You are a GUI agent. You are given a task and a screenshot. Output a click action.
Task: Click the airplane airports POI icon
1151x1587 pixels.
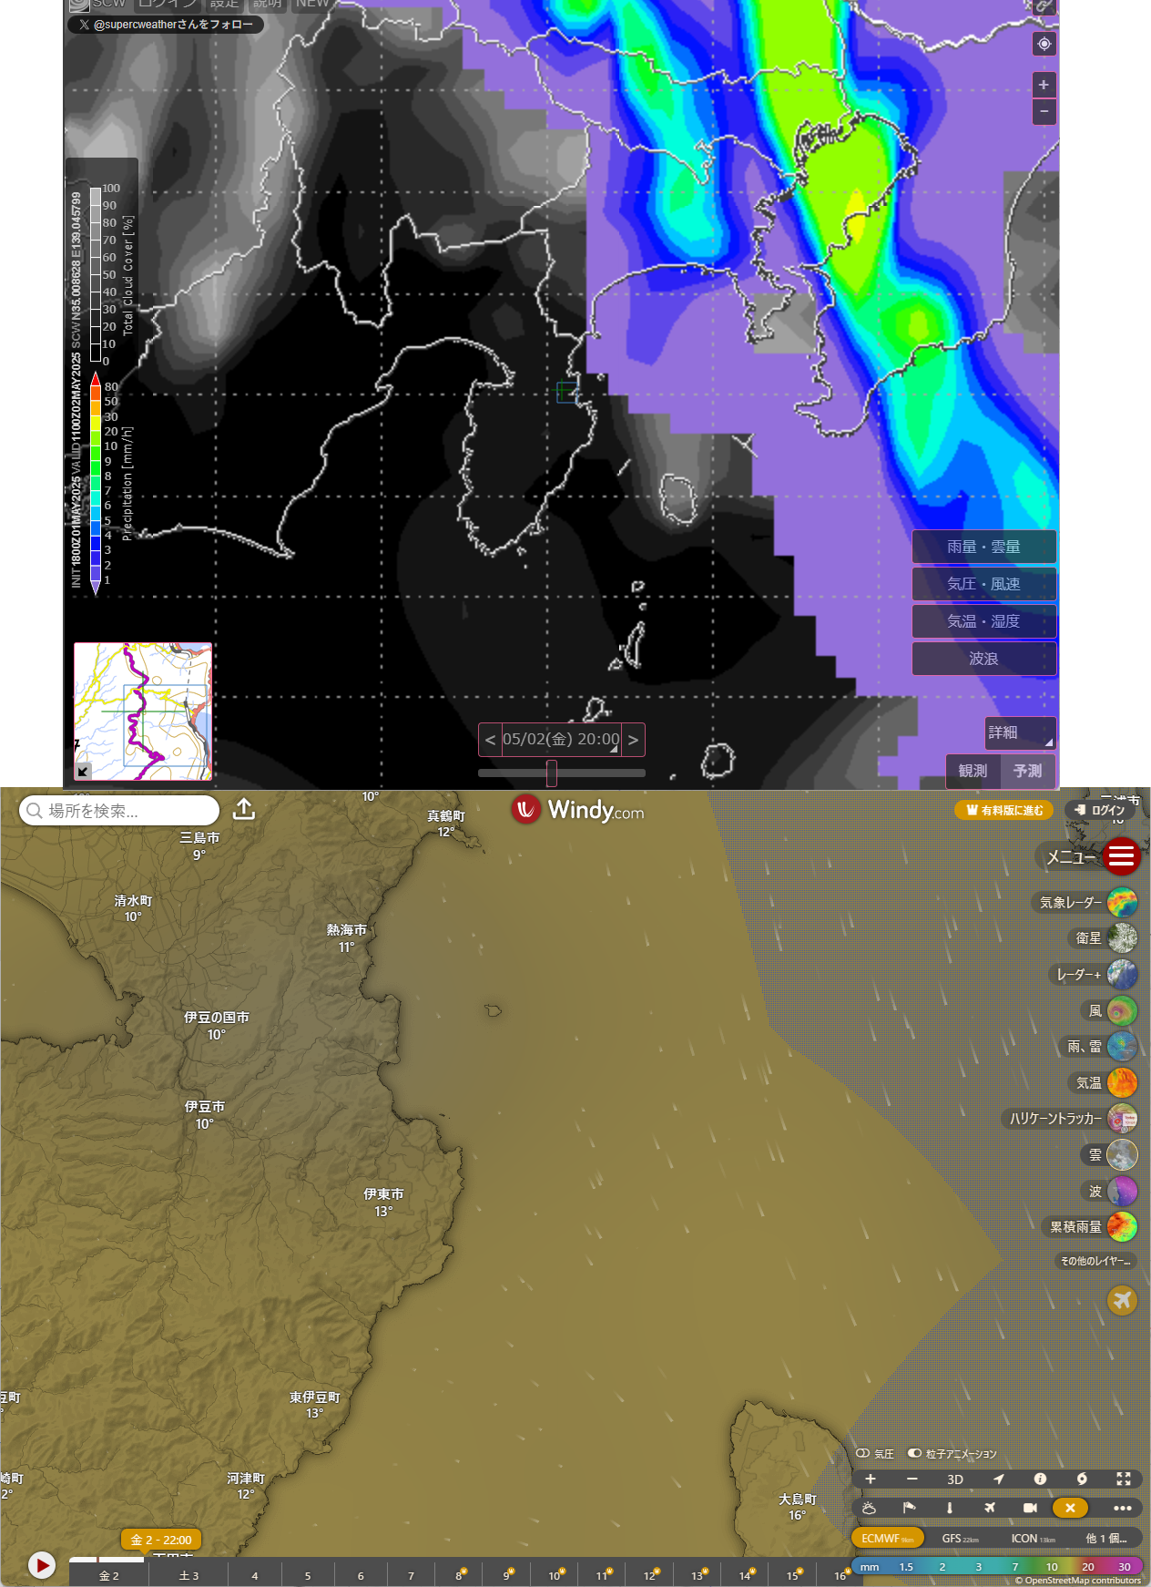coord(990,1508)
